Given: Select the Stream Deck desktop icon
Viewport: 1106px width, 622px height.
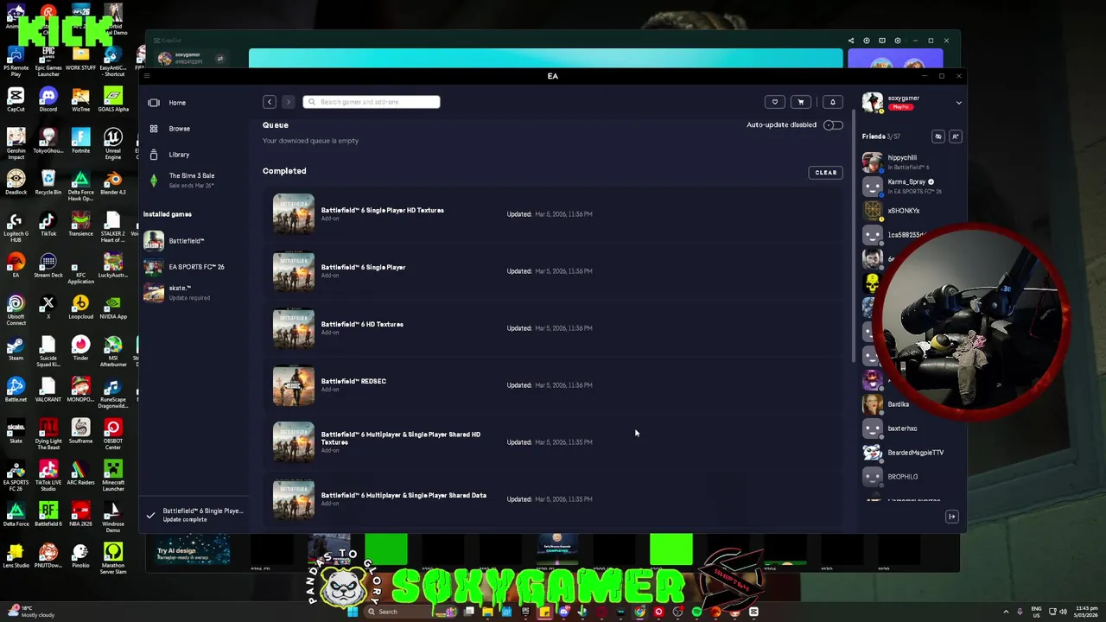Looking at the screenshot, I should pos(48,264).
